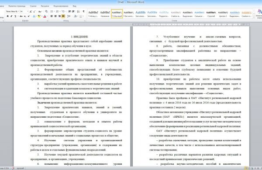Viewport: 262px width, 170px height.
Task: Apply the Строгий style
Action: 211,14
